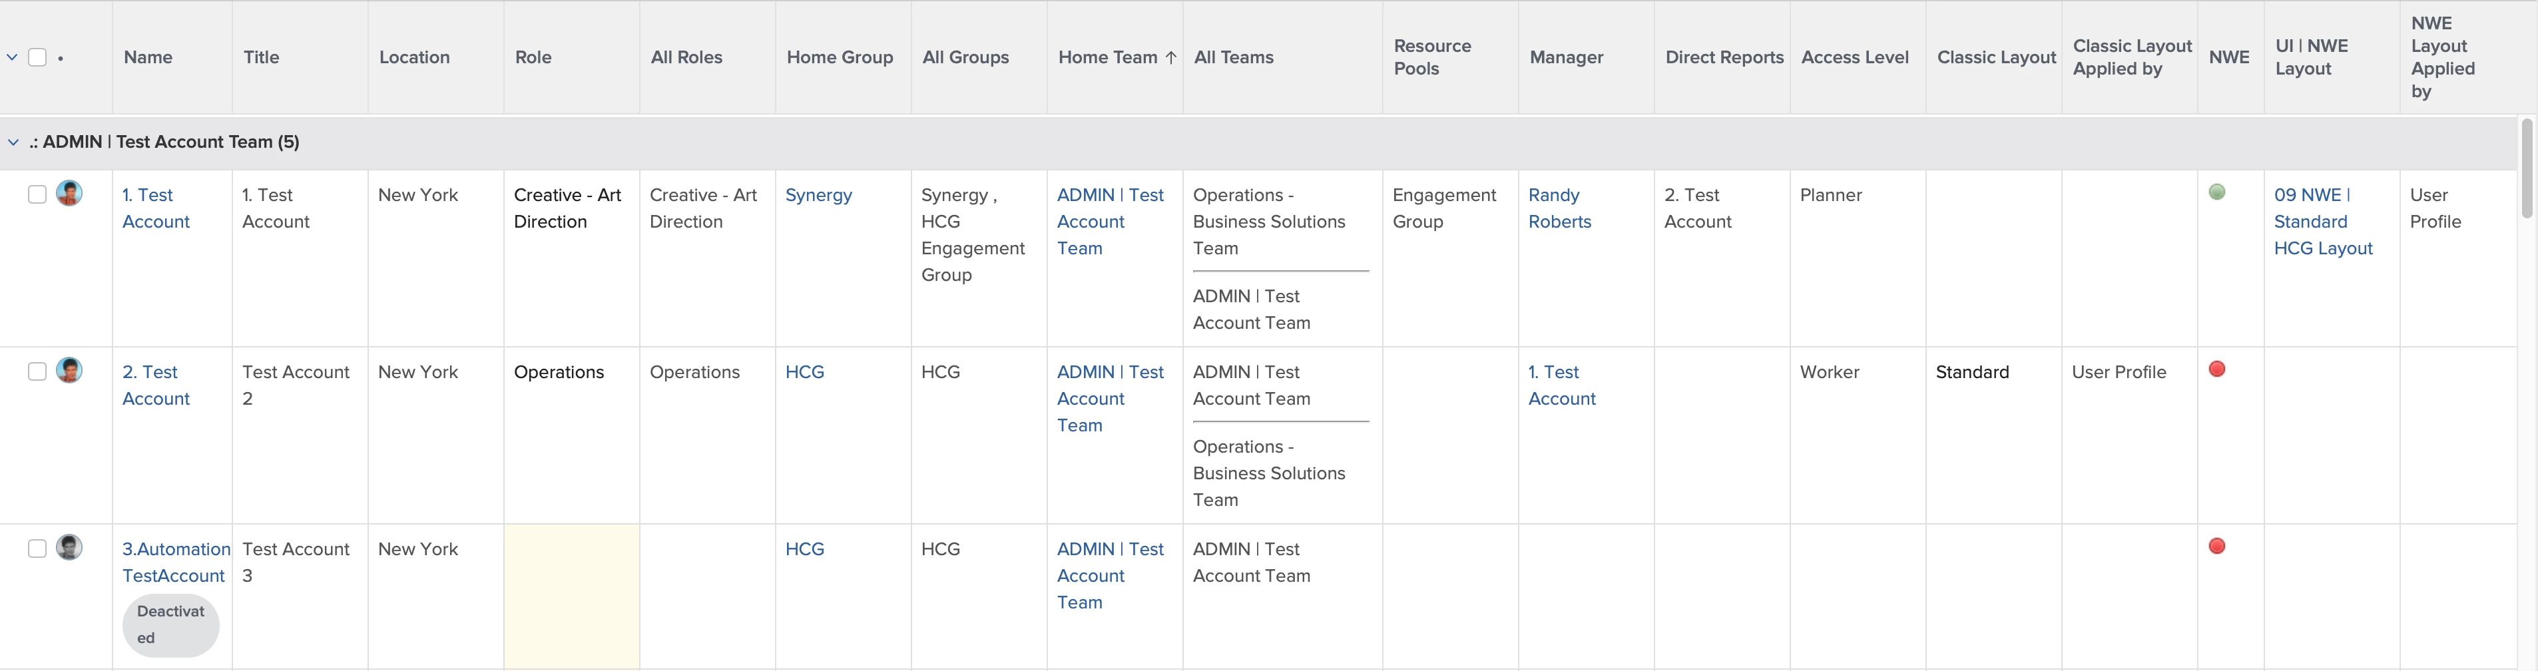Sort by the Location column header
The width and height of the screenshot is (2538, 671).
pos(414,57)
